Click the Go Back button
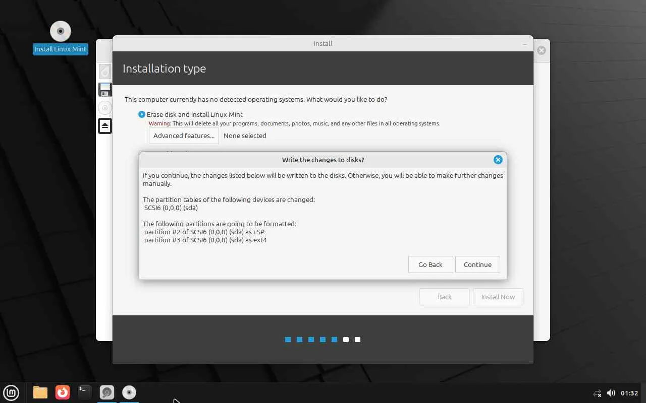646x403 pixels. tap(430, 264)
